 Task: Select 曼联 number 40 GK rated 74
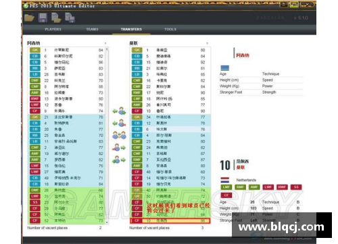(x=170, y=190)
